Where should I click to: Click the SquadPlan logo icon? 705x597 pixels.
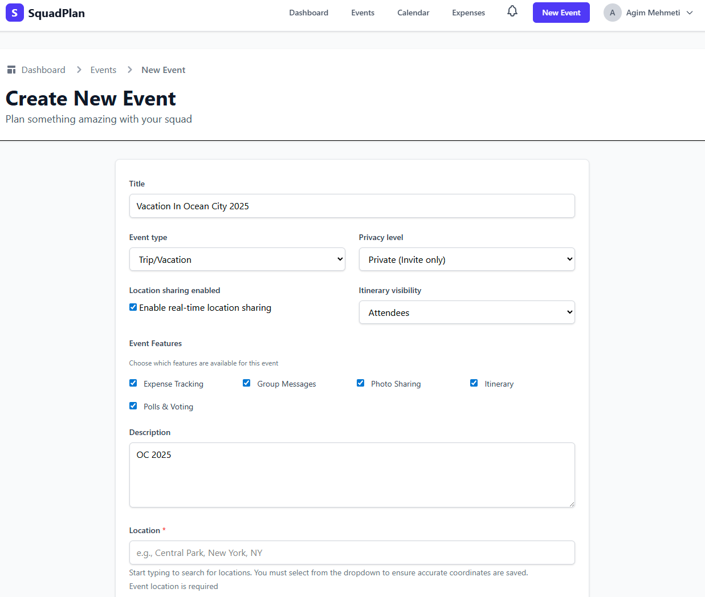tap(15, 12)
